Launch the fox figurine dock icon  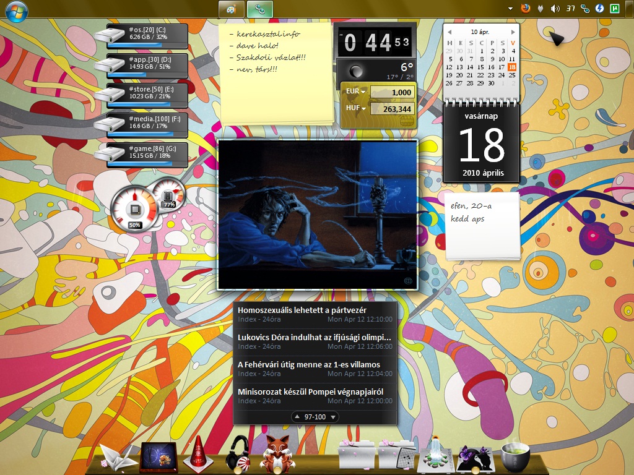(x=277, y=455)
